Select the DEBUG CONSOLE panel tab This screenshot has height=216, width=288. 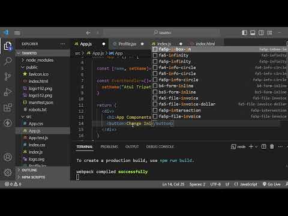160,146
